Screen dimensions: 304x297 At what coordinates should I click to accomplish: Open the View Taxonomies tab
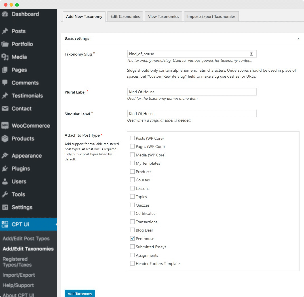[x=163, y=16]
